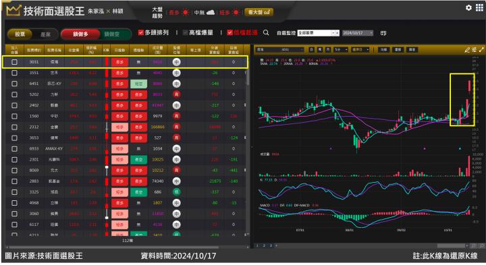Click the K-line indicator for stock 8069
The height and width of the screenshot is (265, 486).
107,171
